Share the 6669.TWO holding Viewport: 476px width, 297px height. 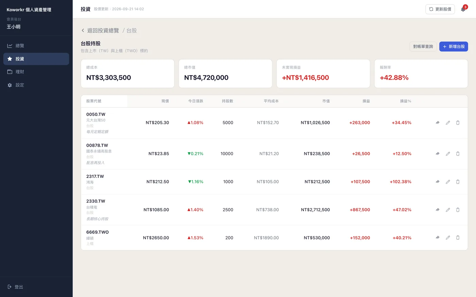click(x=438, y=238)
